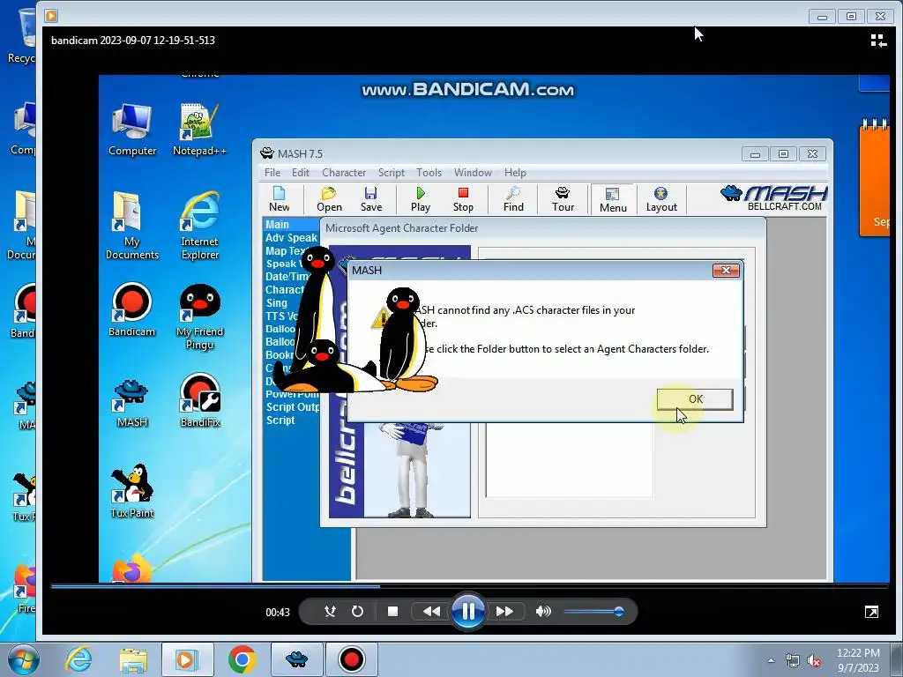Select bottom Script entry in MASH side menu
903x677 pixels.
pos(280,420)
